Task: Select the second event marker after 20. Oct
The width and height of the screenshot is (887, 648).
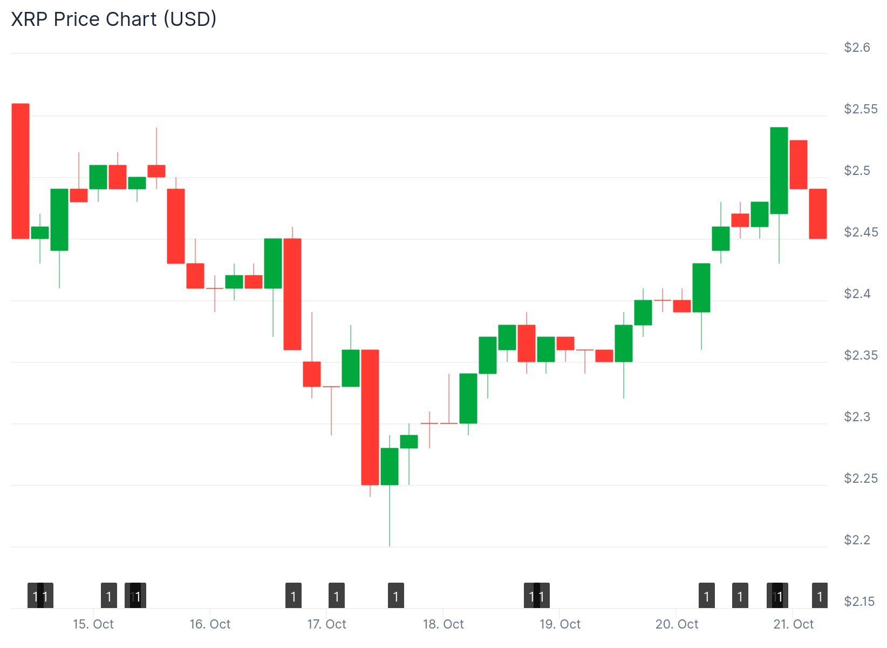Action: [740, 596]
